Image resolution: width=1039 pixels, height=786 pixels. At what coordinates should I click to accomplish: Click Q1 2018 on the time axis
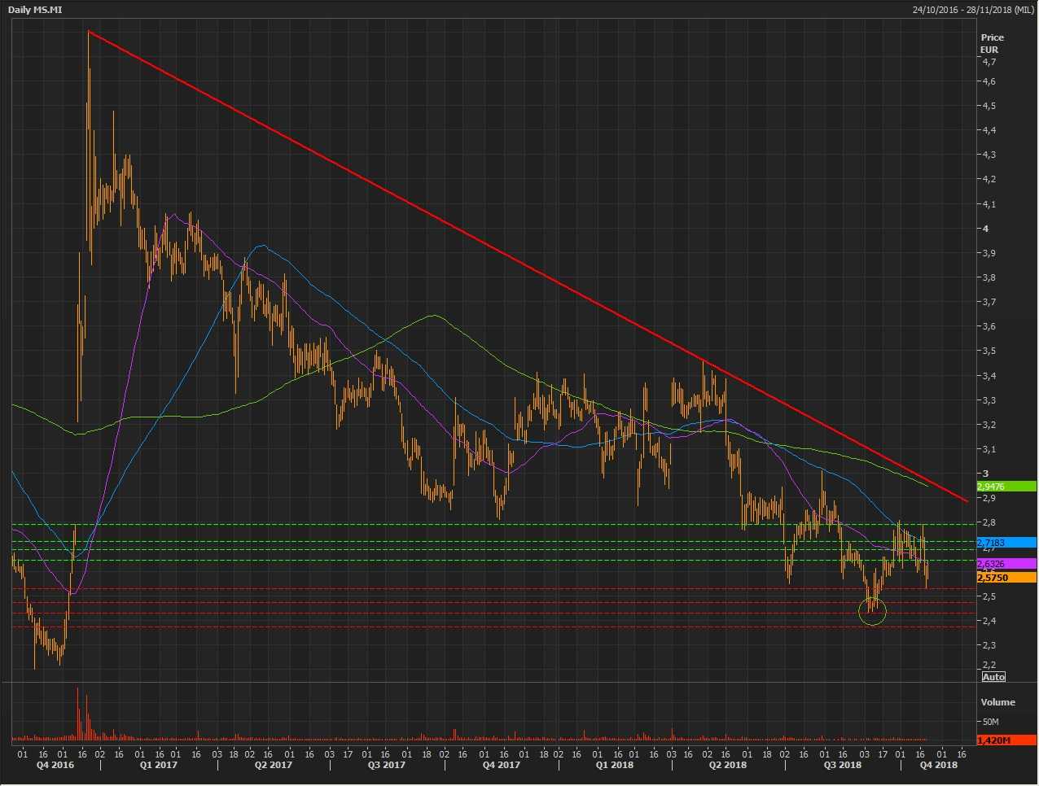615,765
